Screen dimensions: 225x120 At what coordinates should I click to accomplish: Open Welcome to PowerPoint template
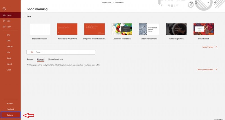point(67,29)
